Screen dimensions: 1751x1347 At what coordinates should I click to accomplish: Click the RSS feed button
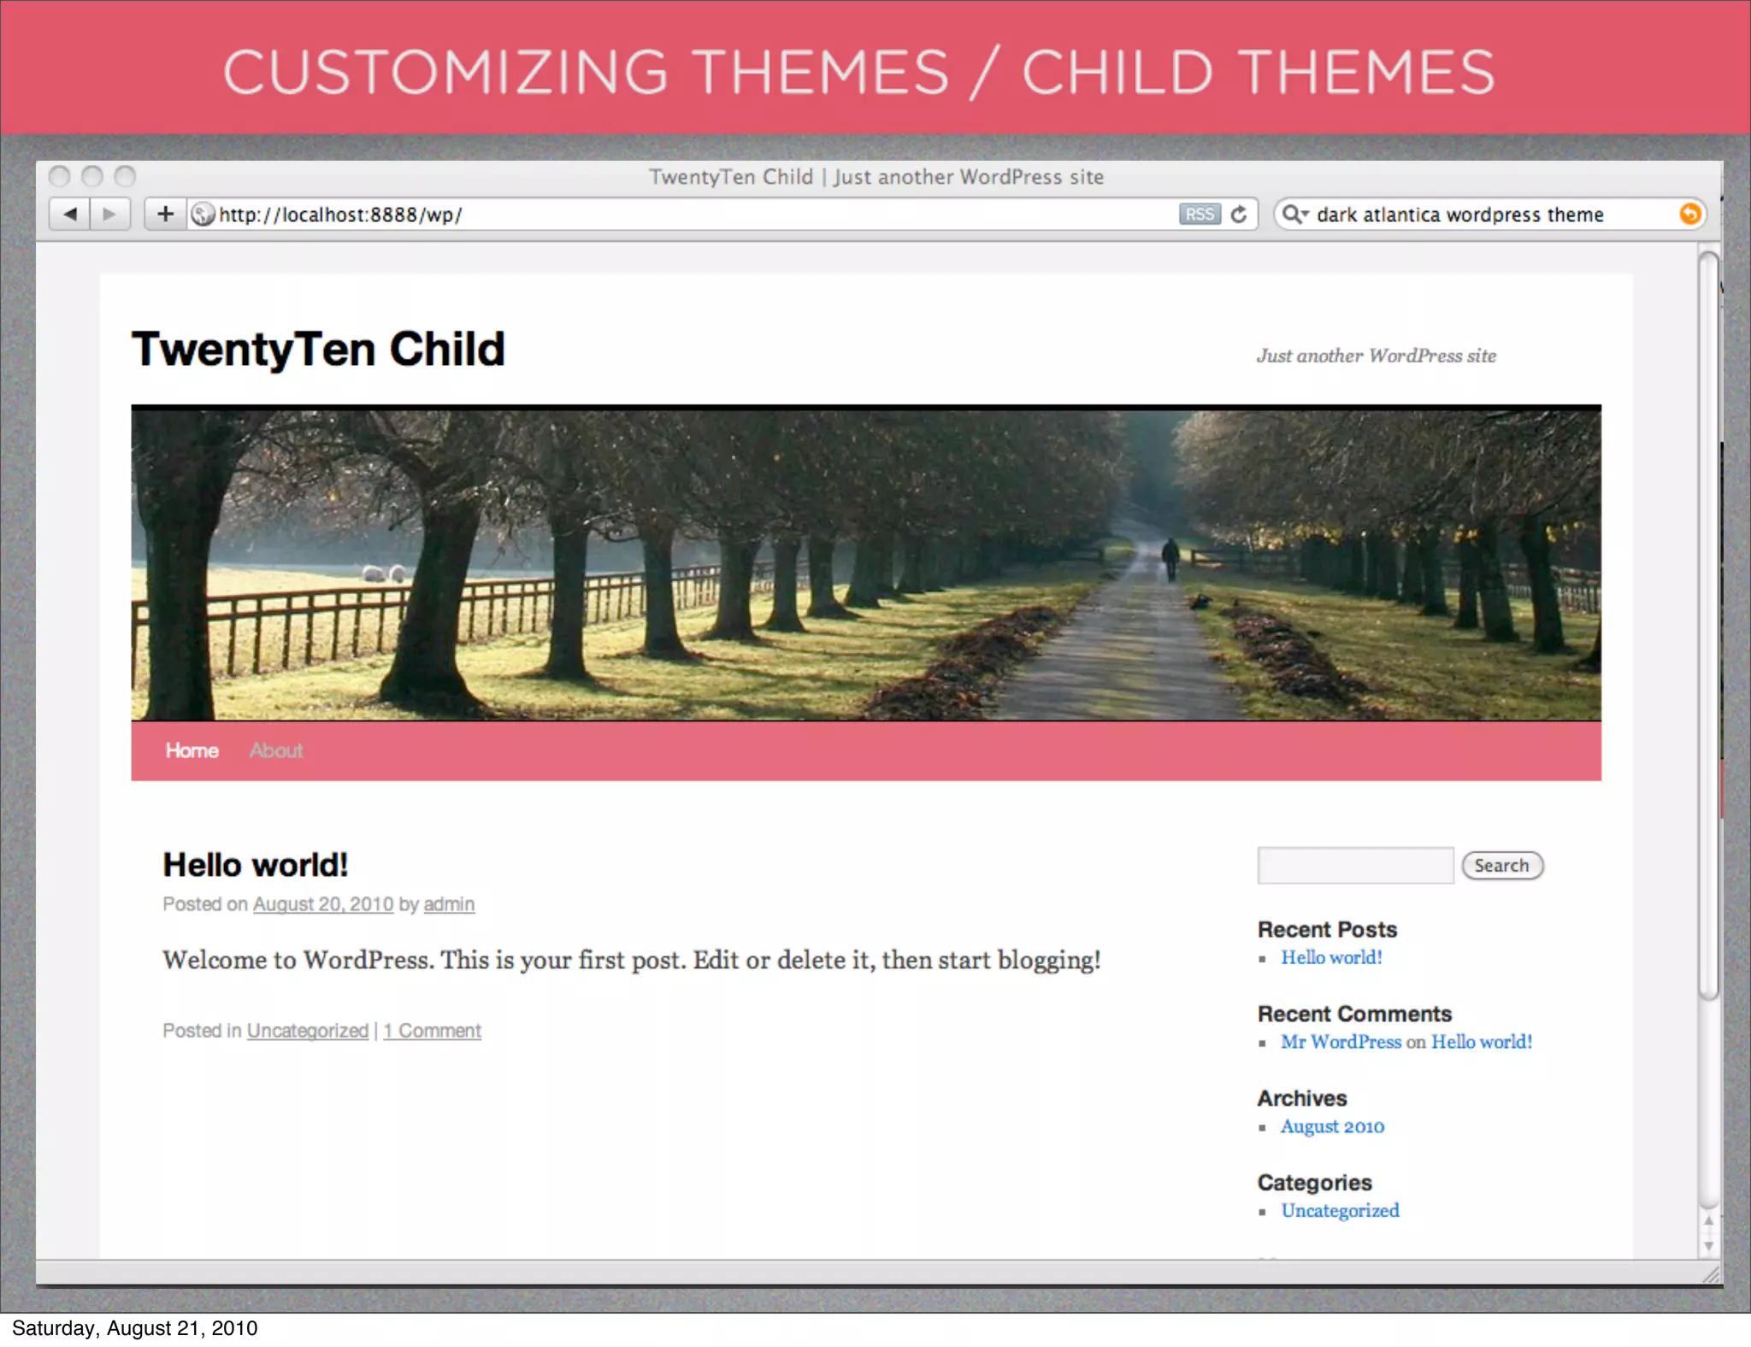coord(1200,214)
